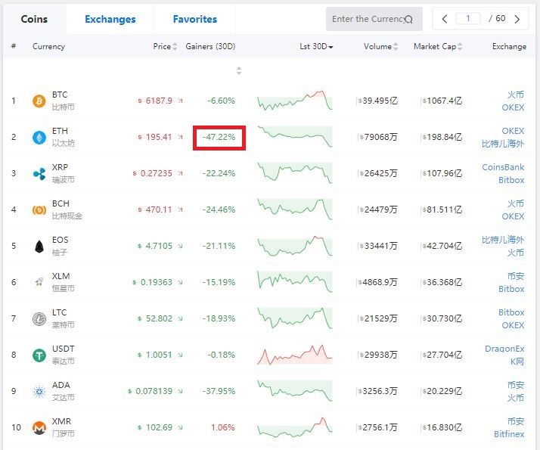
Task: Click the Tether USDT coin icon
Action: pos(39,355)
